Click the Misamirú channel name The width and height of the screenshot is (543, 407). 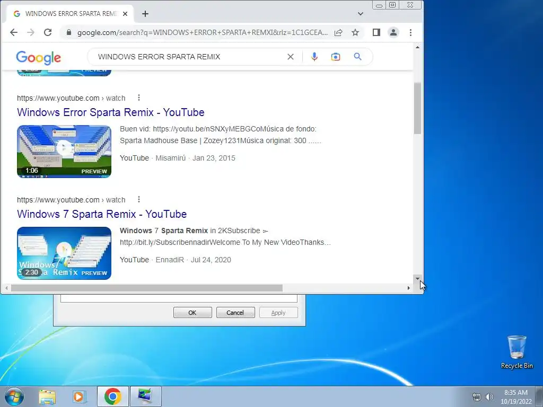point(170,158)
